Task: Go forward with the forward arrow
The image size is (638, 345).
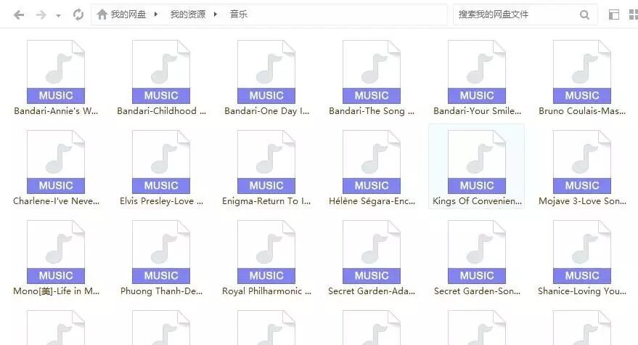Action: tap(41, 15)
